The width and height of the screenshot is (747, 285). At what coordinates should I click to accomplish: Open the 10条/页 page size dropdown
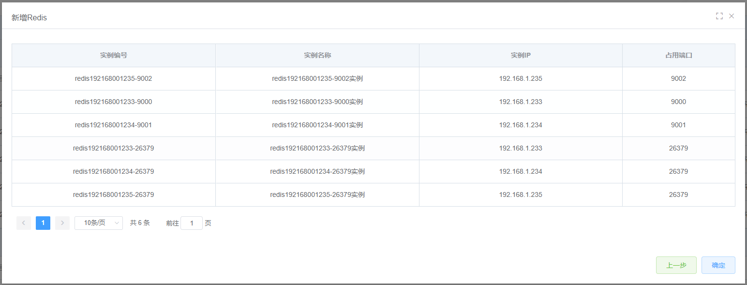coord(99,223)
